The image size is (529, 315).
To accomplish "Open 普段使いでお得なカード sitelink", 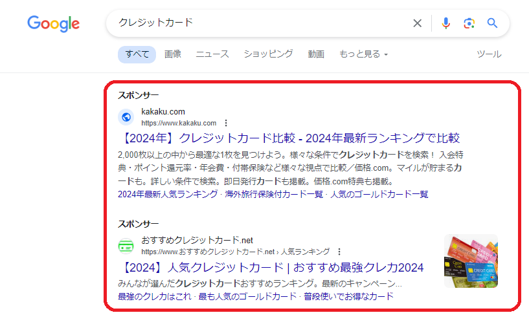I will 349,296.
